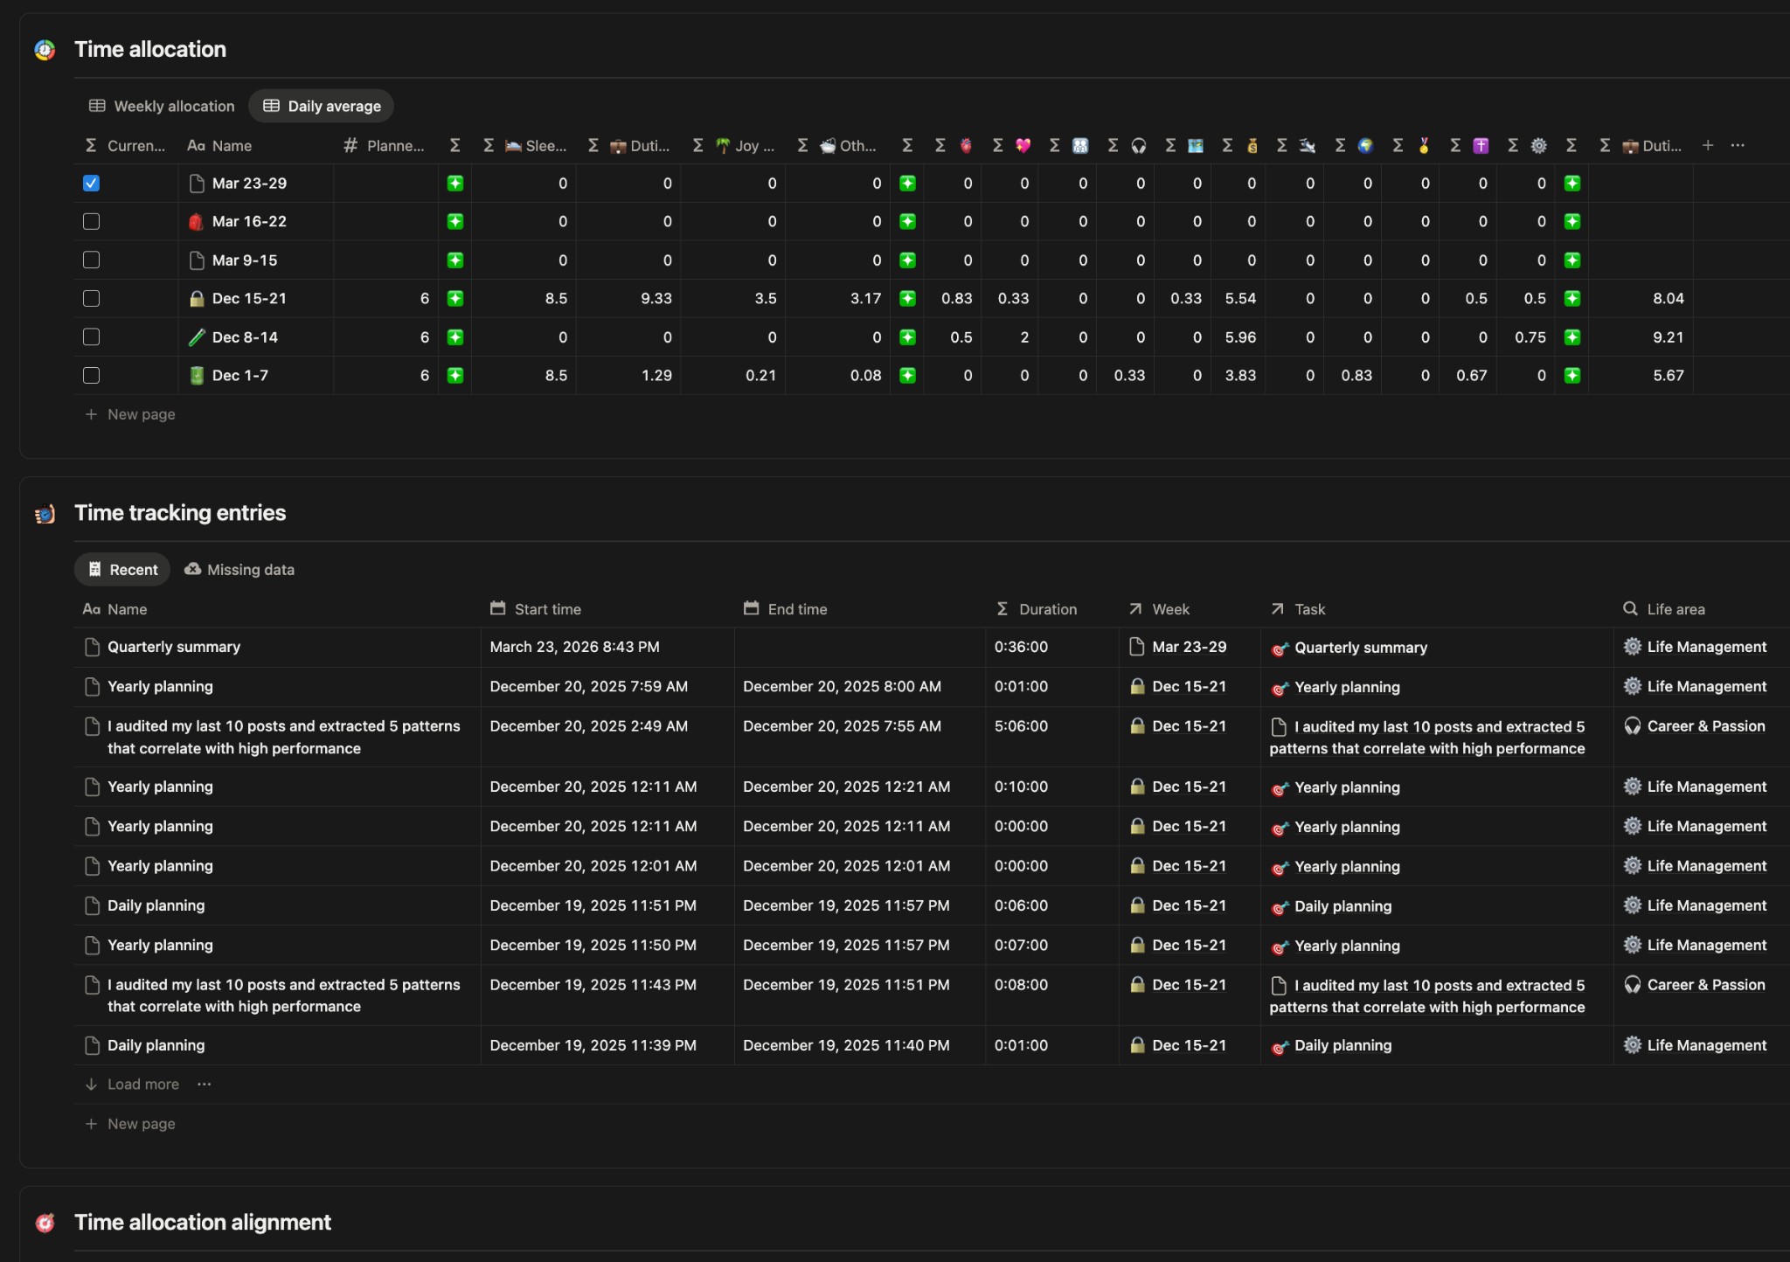
Task: Click the medal column header icon
Action: point(1423,146)
